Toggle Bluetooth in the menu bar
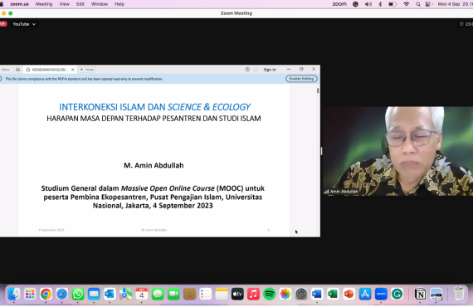The width and height of the screenshot is (473, 307). point(380,4)
